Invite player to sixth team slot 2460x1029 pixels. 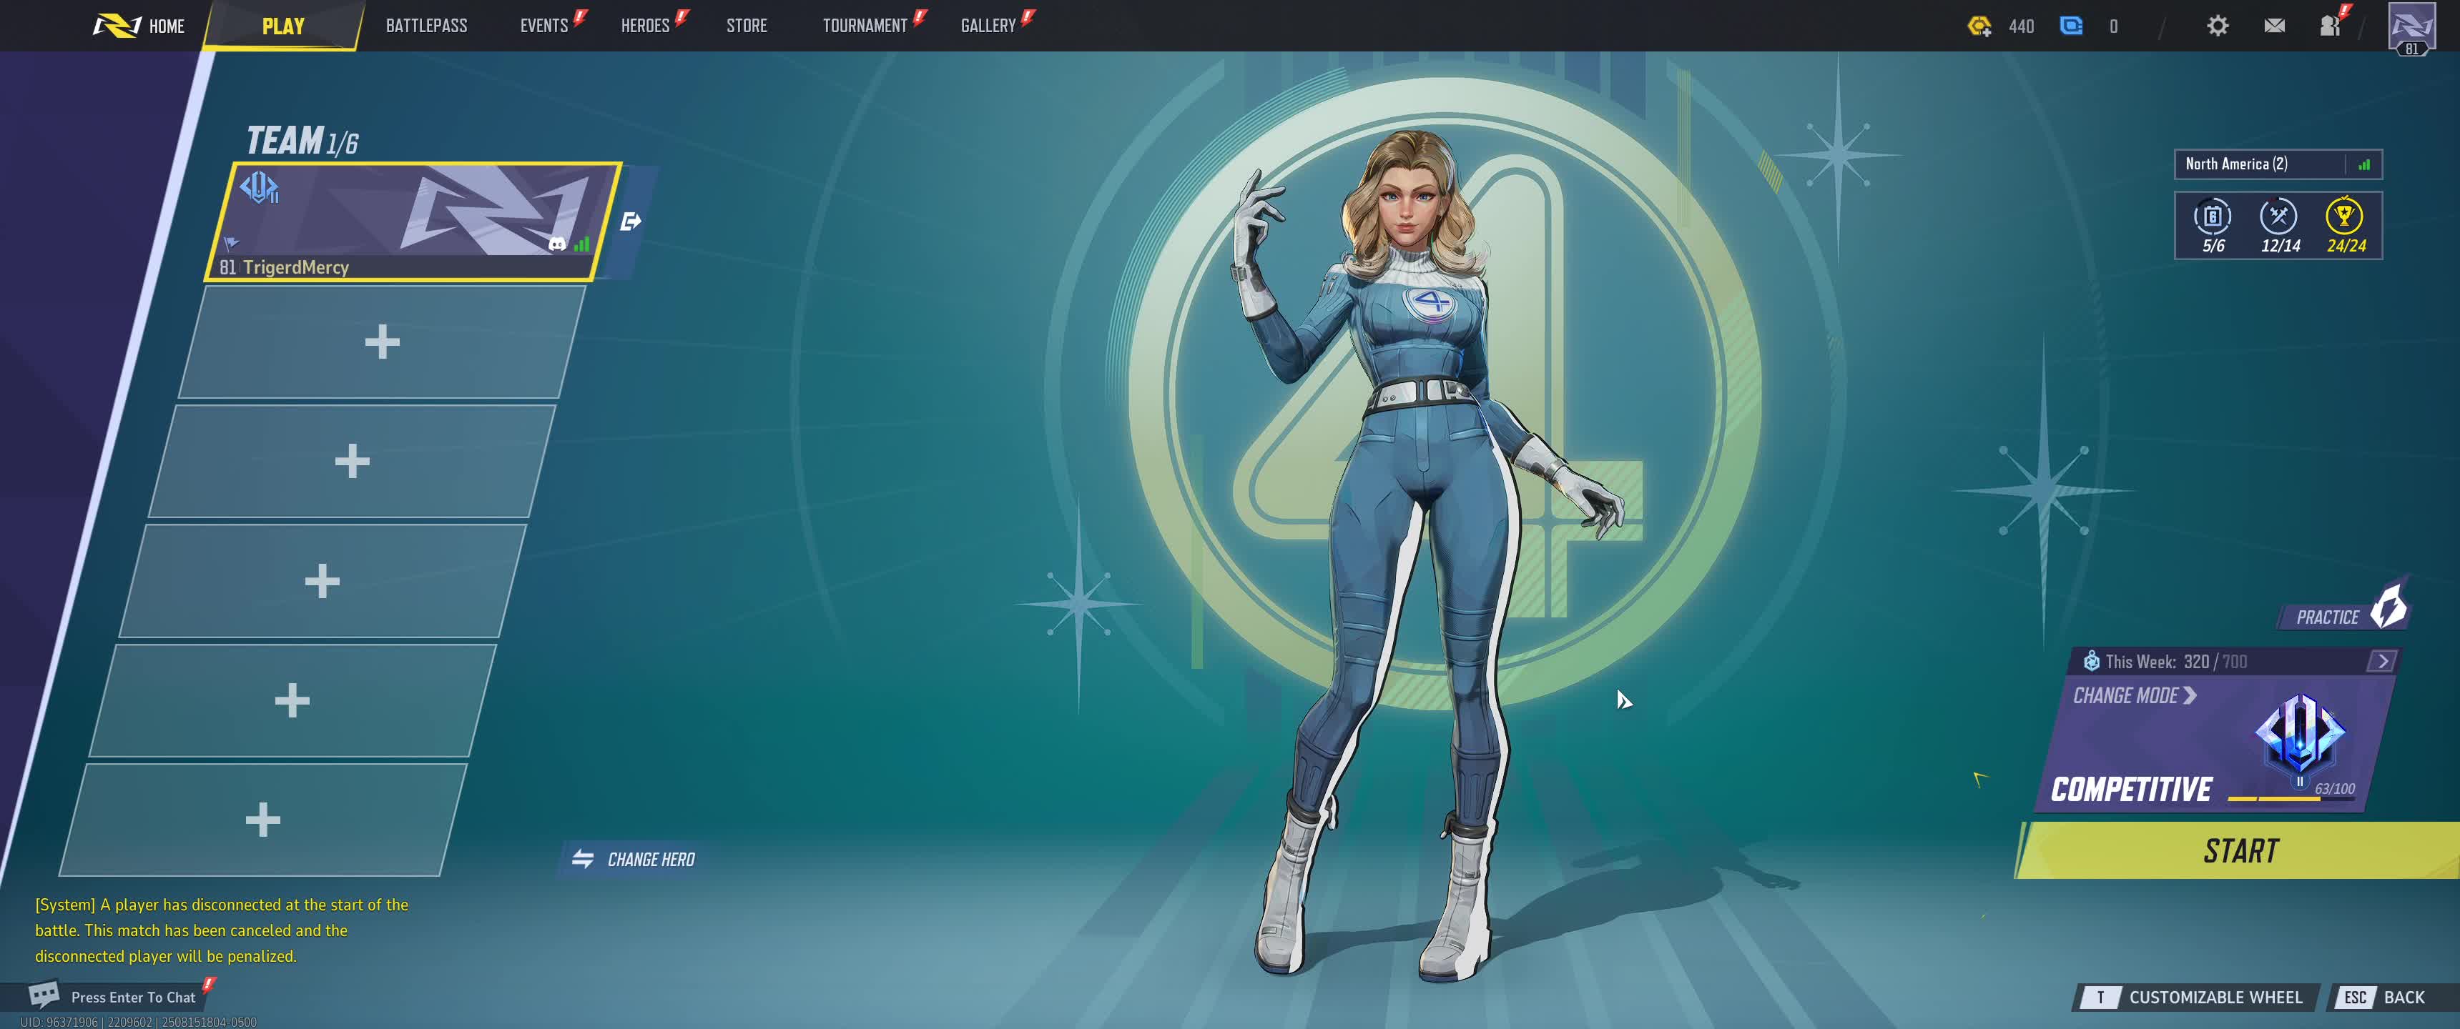pyautogui.click(x=262, y=819)
